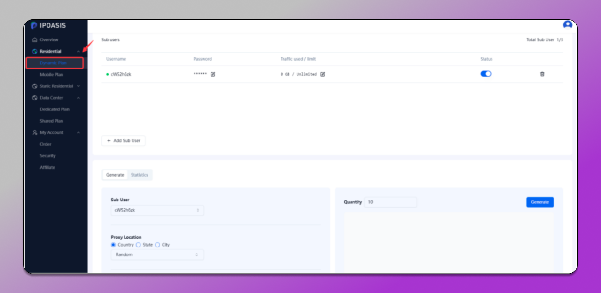
Task: Click the Password column header
Action: click(203, 59)
